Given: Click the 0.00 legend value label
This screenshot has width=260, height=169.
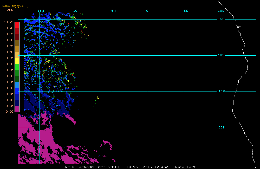Looking at the screenshot, I should click(9, 112).
